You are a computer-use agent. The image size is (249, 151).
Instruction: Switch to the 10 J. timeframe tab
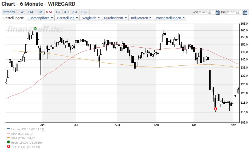84,12
